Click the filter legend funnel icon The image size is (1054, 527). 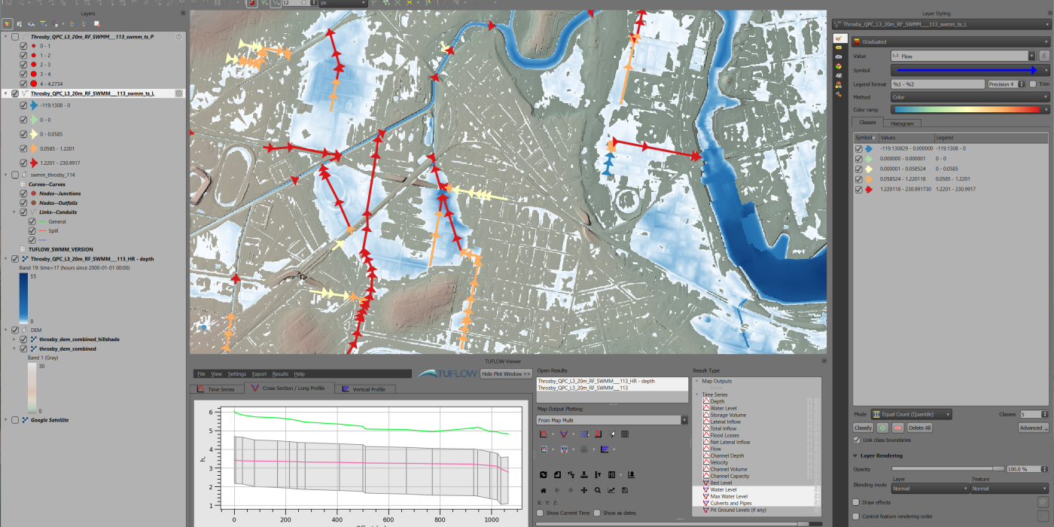click(x=43, y=24)
